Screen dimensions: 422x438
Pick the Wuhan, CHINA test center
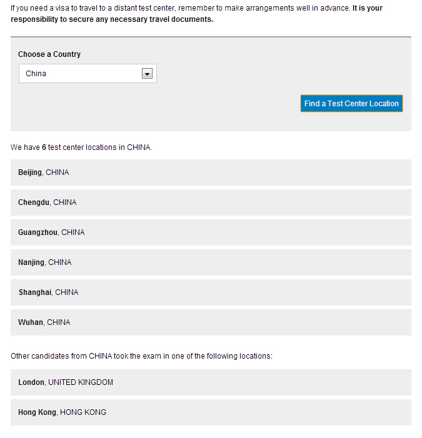211,322
